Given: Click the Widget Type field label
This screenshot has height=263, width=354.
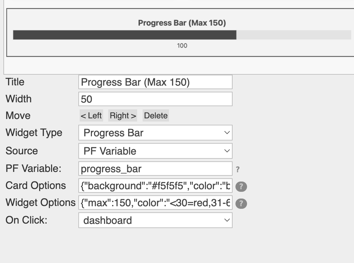Looking at the screenshot, I should click(34, 133).
